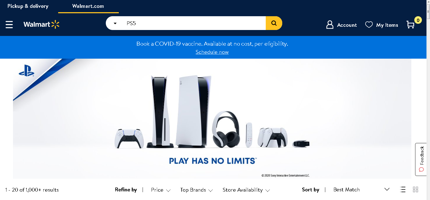Select the Walmart.com tab
The height and width of the screenshot is (200, 430).
coord(88,6)
